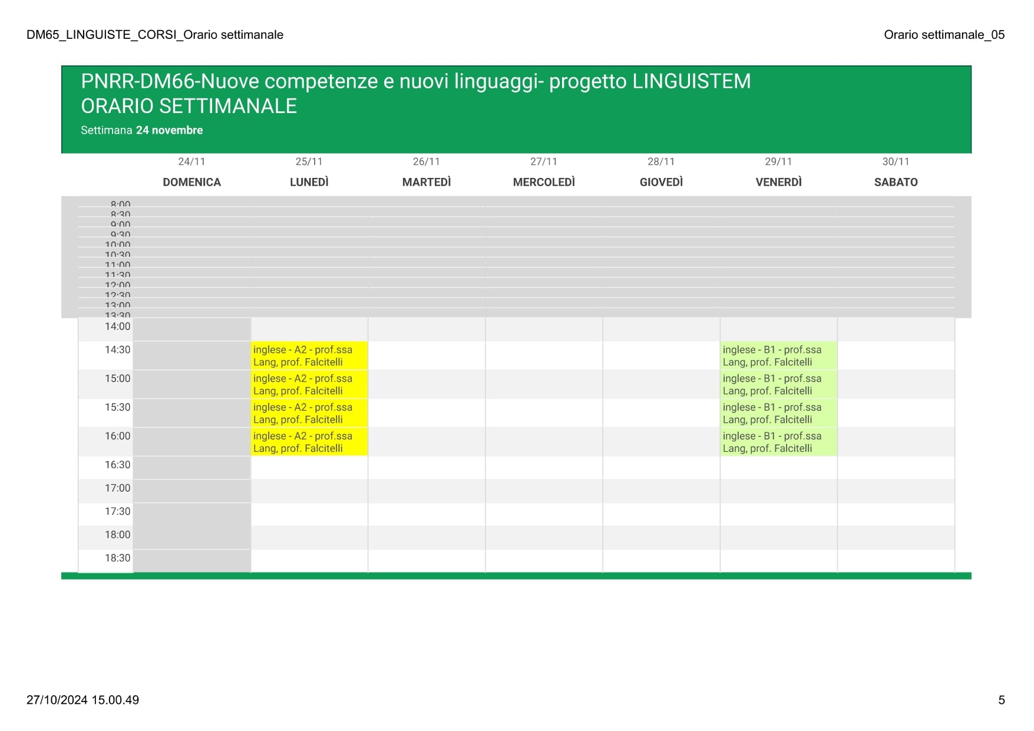The width and height of the screenshot is (1034, 731).
Task: Select the MERCOLEDÌ column header
Action: 544,182
